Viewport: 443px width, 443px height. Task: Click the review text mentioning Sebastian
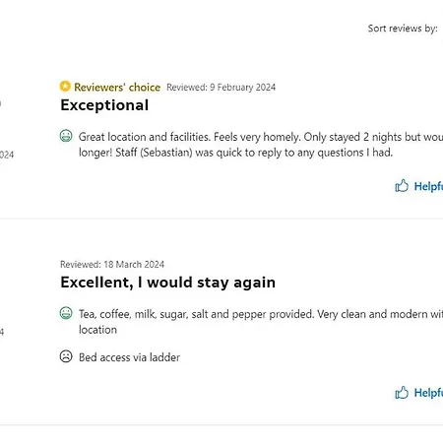pyautogui.click(x=235, y=153)
